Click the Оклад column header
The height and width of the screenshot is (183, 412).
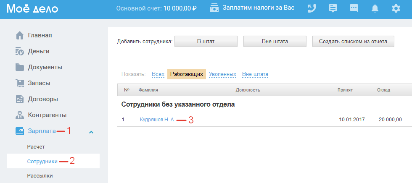[x=383, y=90]
